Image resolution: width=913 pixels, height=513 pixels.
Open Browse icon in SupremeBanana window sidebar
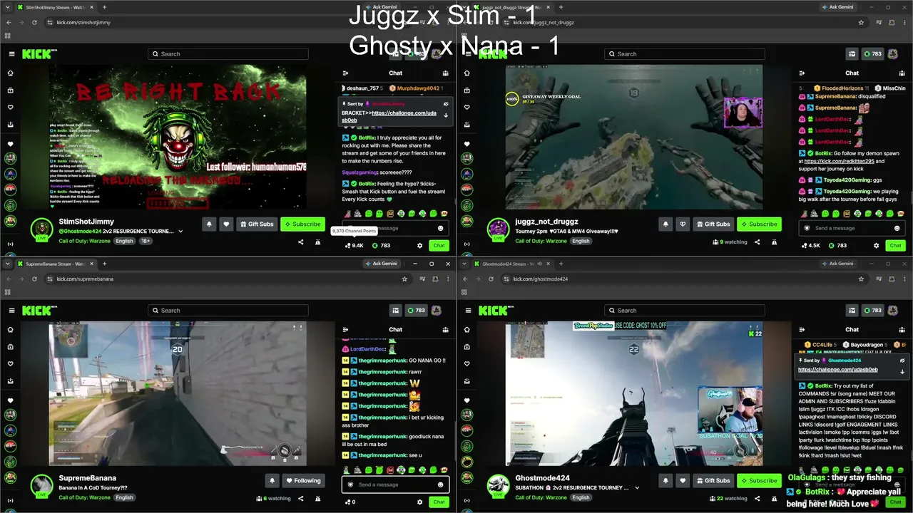(x=11, y=347)
